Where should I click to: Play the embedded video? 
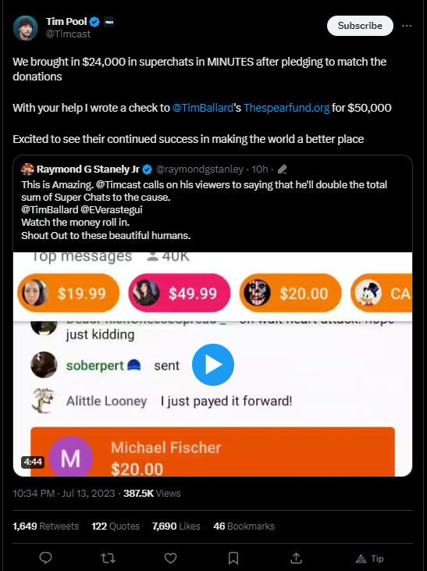(213, 365)
